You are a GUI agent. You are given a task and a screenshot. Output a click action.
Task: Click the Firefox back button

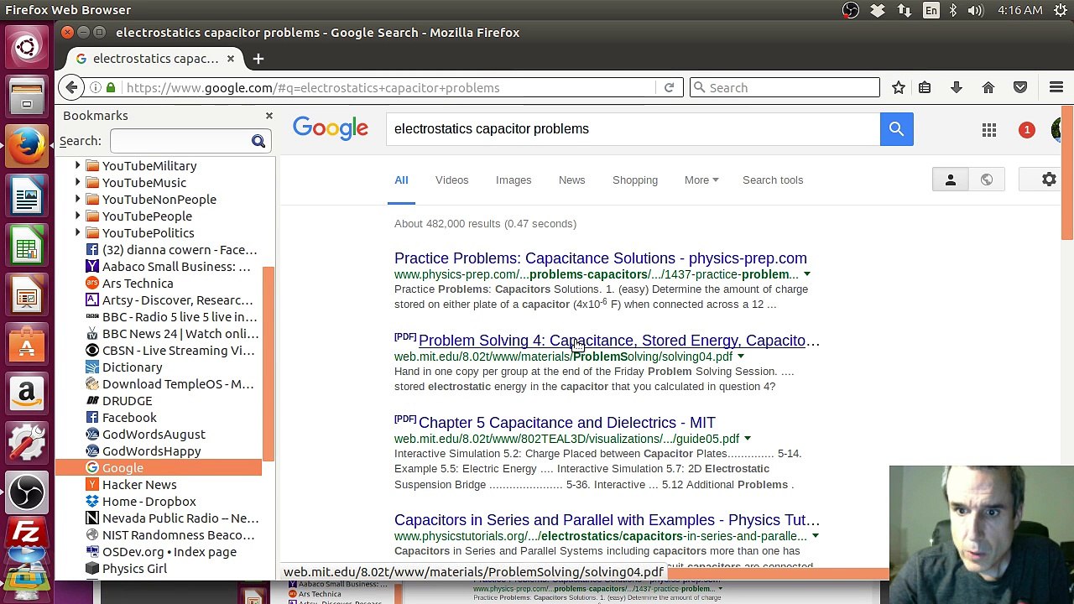click(x=72, y=87)
